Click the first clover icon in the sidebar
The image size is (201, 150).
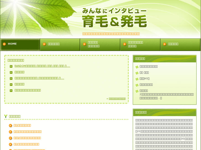pos(137,67)
